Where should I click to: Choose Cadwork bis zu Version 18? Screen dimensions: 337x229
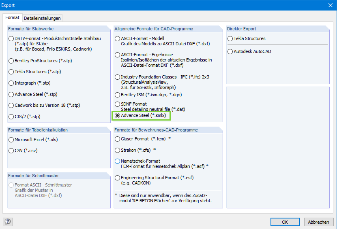(11, 106)
